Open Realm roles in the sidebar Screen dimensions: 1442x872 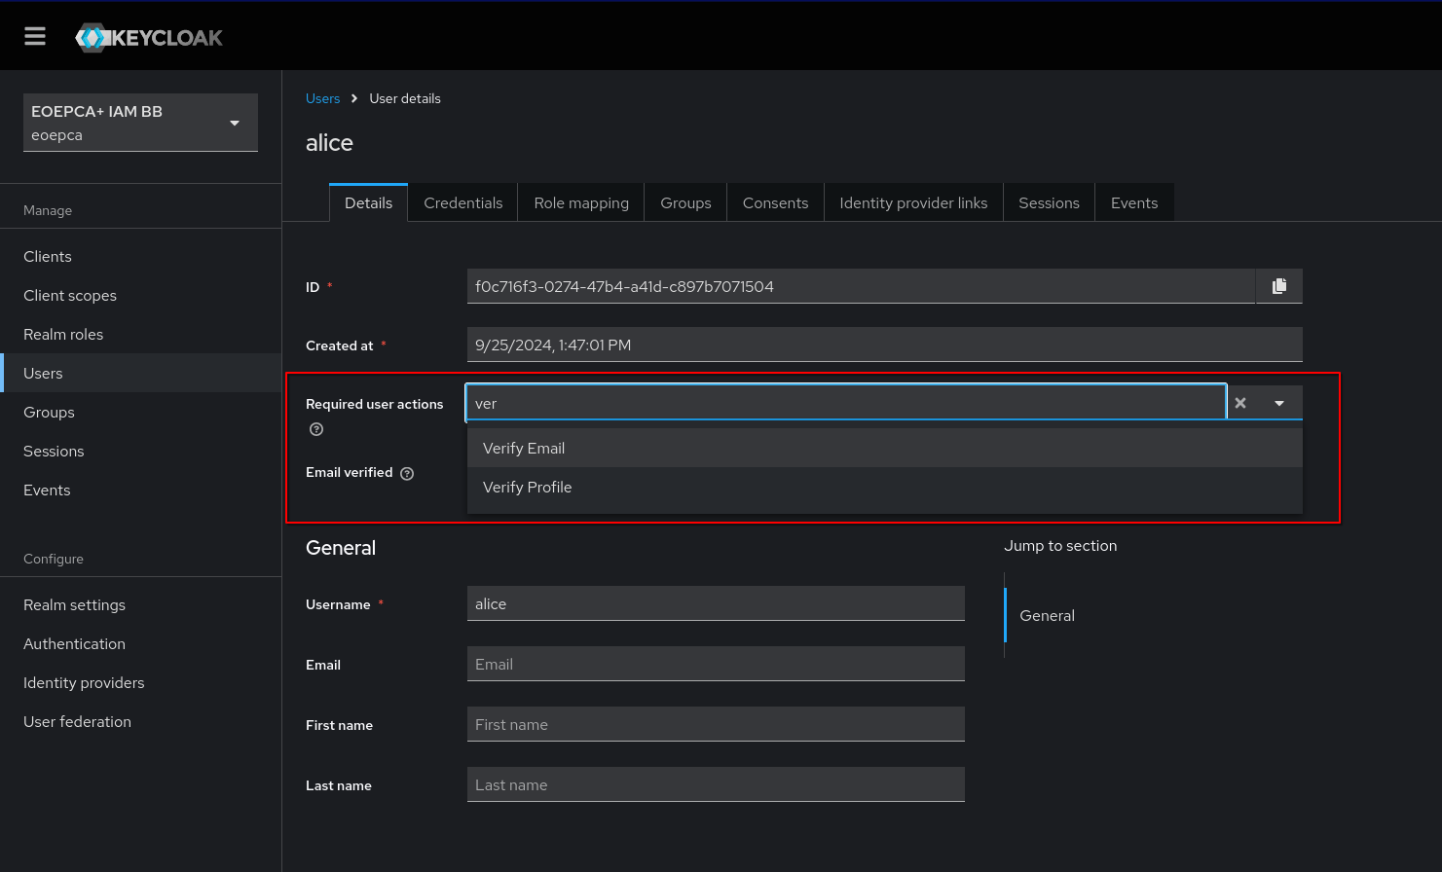[x=140, y=334]
